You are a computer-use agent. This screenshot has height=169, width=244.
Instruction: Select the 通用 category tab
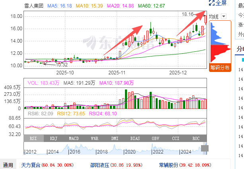[x=8, y=165]
